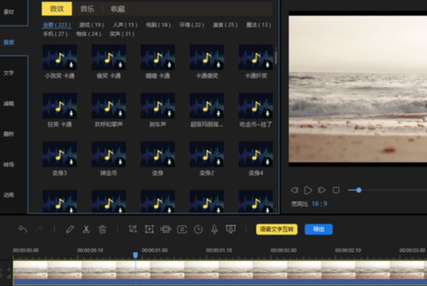427x286 pixels.
Task: Select the scissors split tool
Action: pos(86,229)
